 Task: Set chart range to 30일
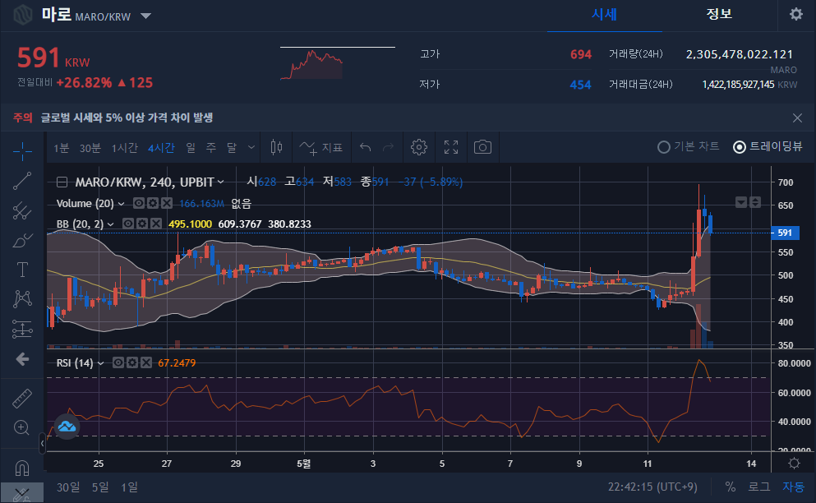point(68,487)
